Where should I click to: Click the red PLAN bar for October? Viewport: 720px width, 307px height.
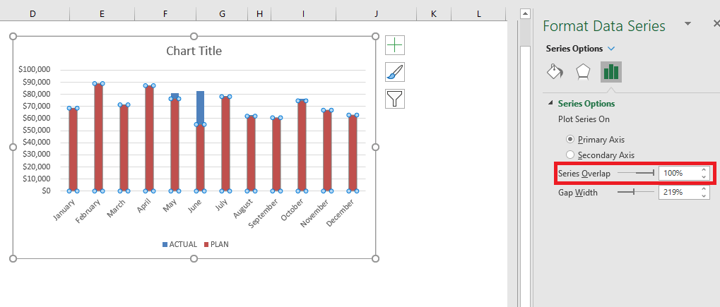coord(302,145)
